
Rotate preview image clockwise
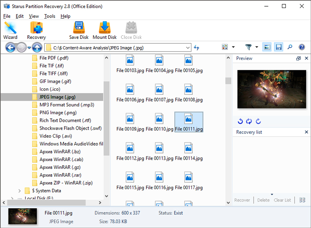(x=258, y=121)
